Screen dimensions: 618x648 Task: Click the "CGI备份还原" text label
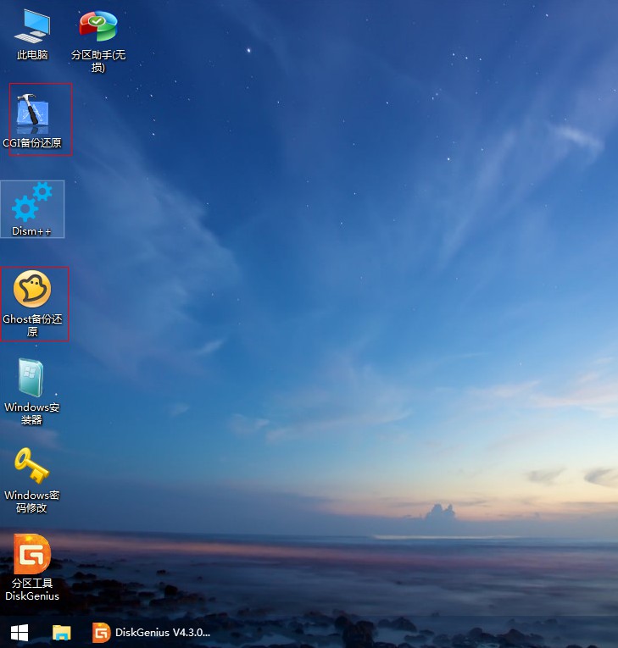(32, 143)
